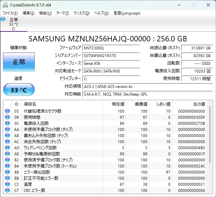
Task: Click raw value 000000000021
Action: click(x=191, y=184)
